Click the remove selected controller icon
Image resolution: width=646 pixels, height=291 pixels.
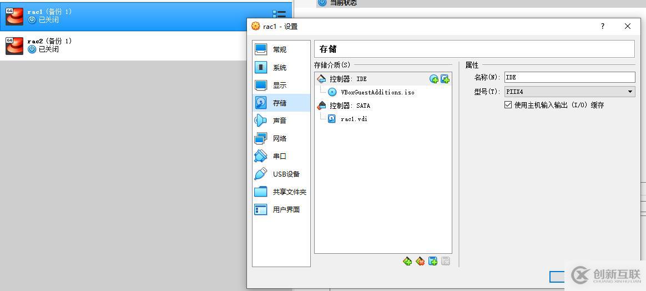pos(420,261)
